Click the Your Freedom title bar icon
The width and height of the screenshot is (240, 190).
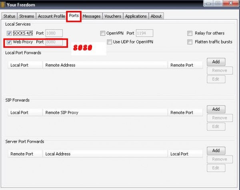pos(2,4)
